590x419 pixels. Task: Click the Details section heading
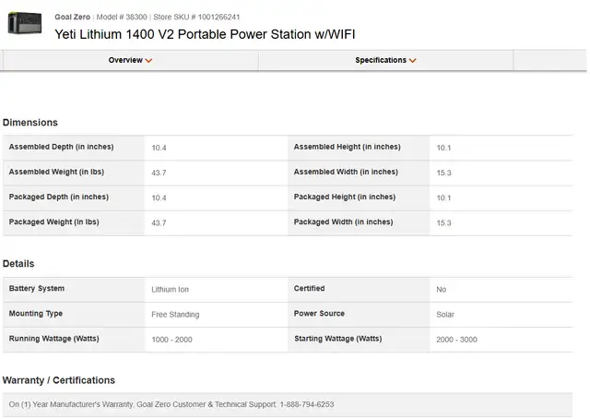click(x=18, y=263)
